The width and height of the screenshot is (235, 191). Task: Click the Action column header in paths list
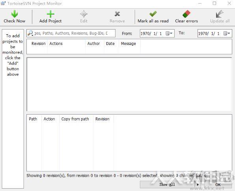(49, 119)
